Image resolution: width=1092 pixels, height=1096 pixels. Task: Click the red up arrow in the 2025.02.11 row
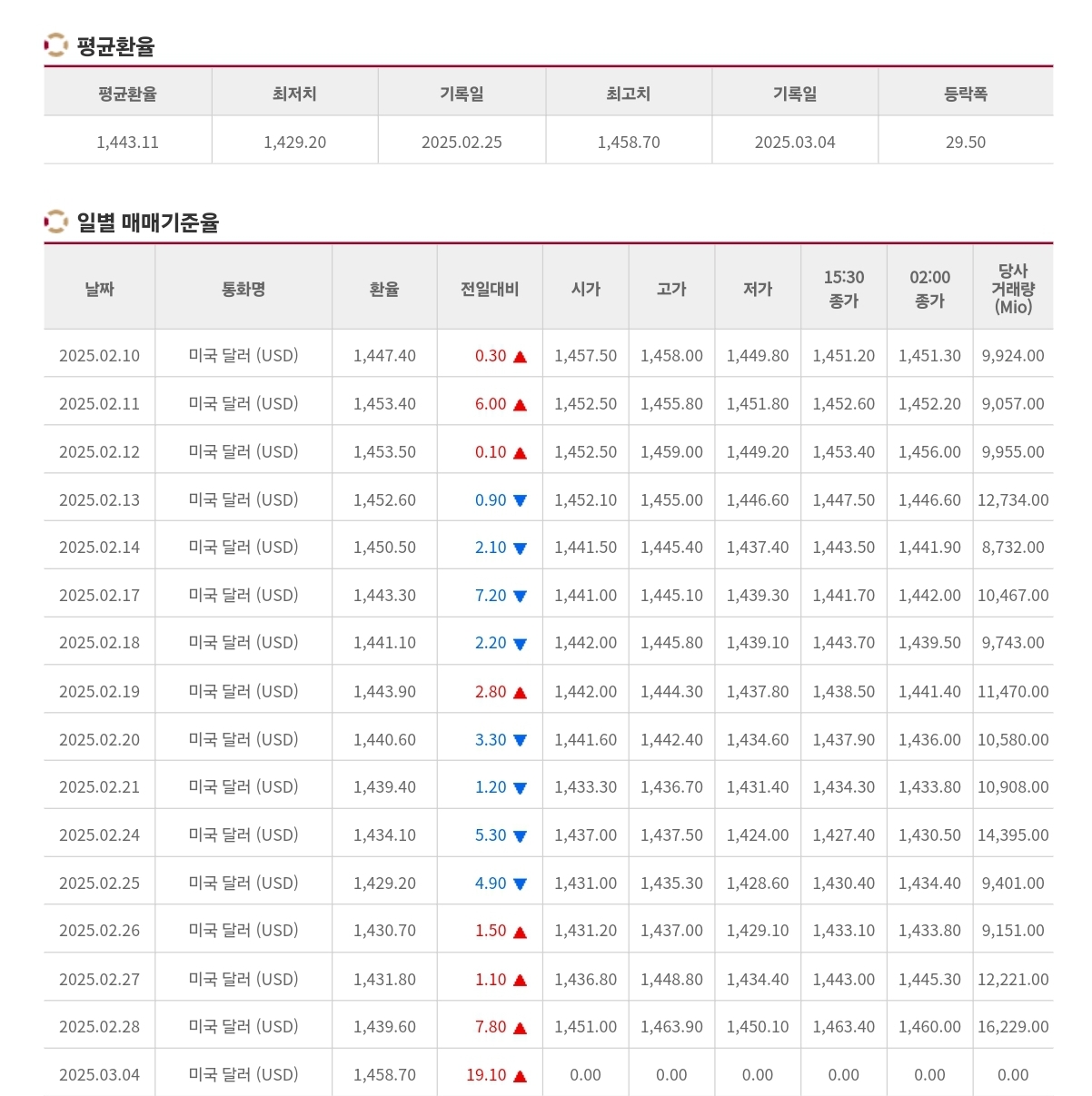520,405
